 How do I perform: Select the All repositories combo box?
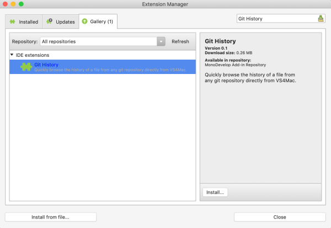tap(98, 41)
